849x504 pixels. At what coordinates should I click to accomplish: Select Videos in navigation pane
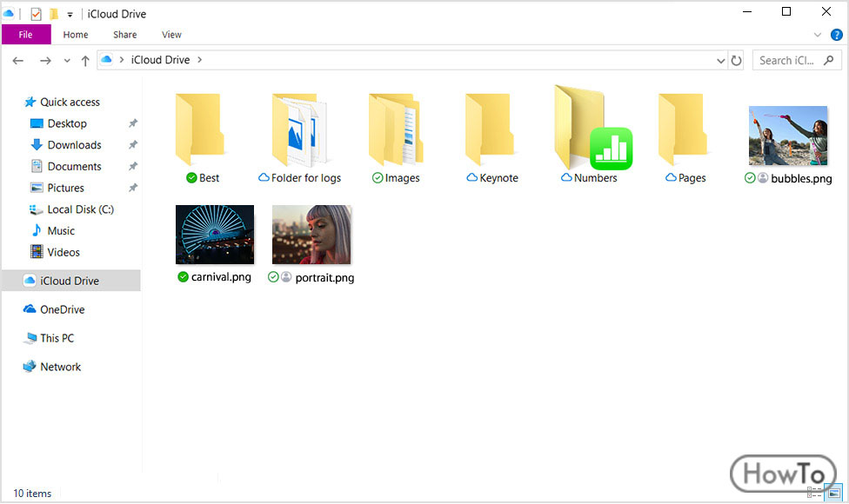coord(64,253)
